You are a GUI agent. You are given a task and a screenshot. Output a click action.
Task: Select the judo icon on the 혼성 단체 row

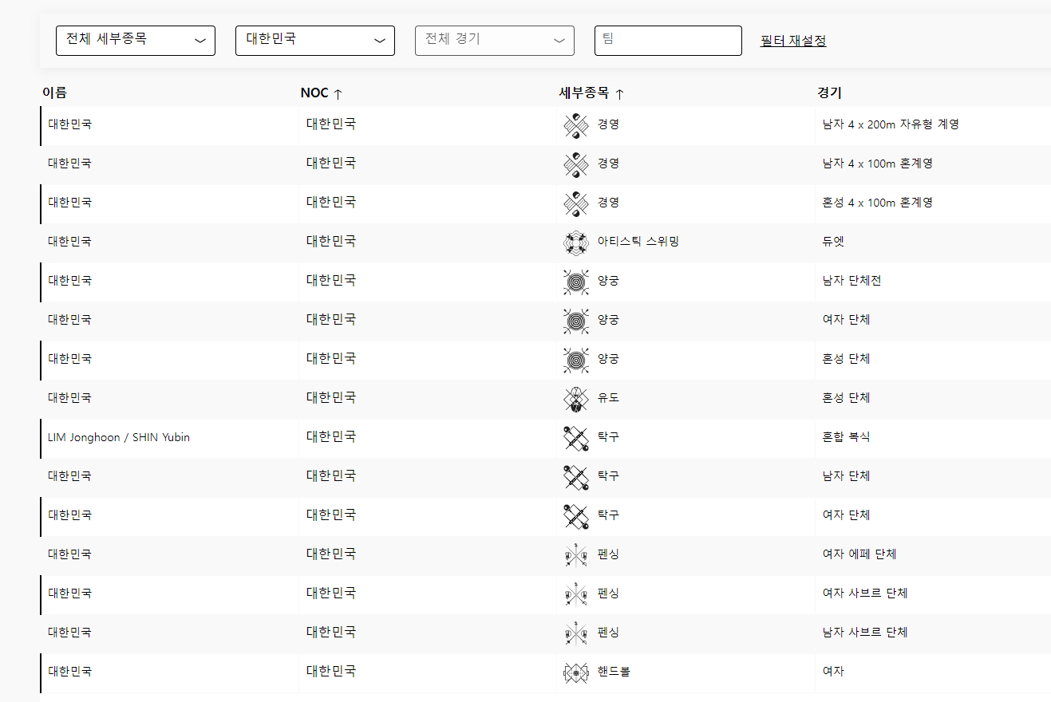coord(575,398)
